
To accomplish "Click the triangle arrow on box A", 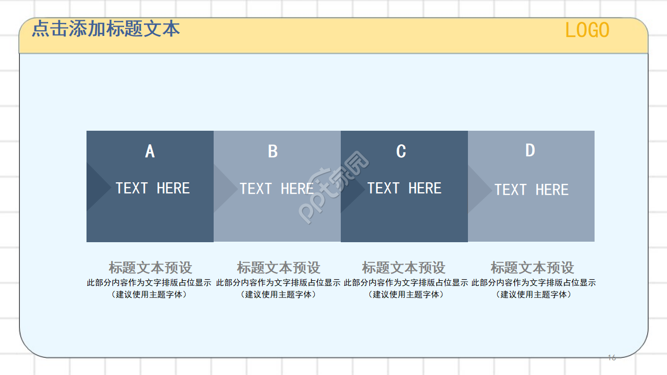I will pyautogui.click(x=95, y=187).
